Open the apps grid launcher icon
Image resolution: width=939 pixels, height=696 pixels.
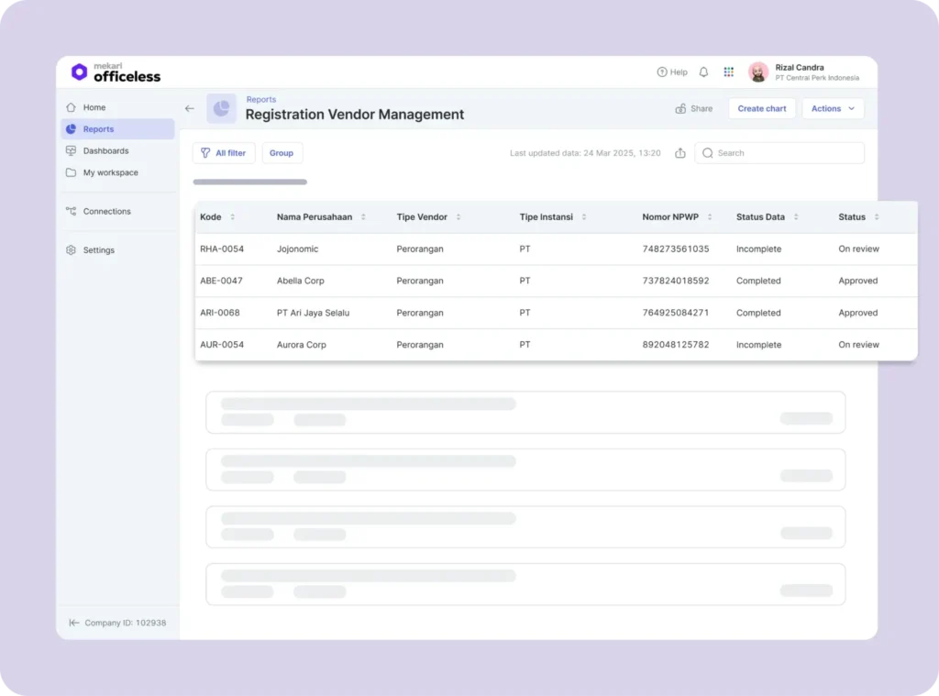tap(729, 72)
